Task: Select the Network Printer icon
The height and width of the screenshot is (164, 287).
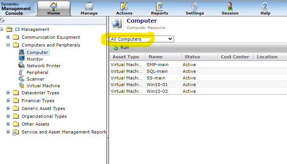Action: click(22, 66)
